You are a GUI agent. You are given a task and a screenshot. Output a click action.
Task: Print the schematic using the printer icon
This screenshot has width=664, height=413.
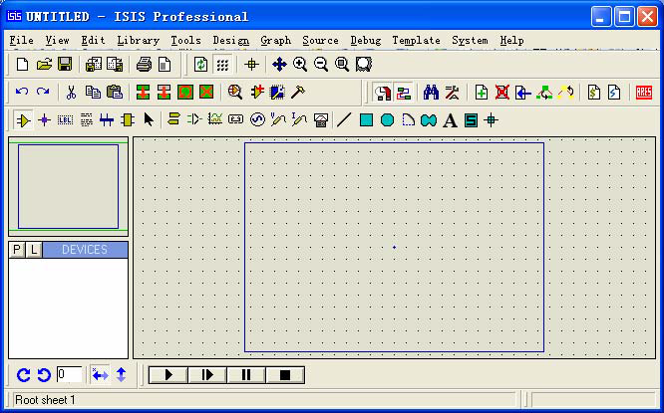click(144, 65)
